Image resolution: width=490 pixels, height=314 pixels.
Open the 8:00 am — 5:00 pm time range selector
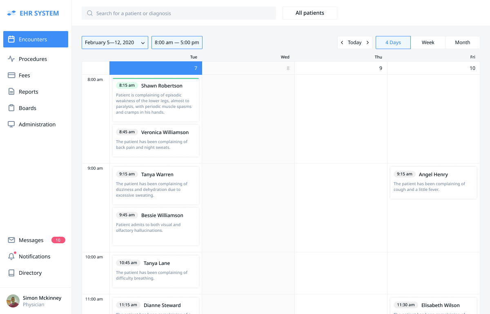(177, 43)
